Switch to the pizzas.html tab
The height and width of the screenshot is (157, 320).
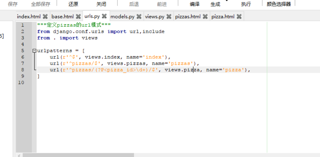click(x=188, y=17)
